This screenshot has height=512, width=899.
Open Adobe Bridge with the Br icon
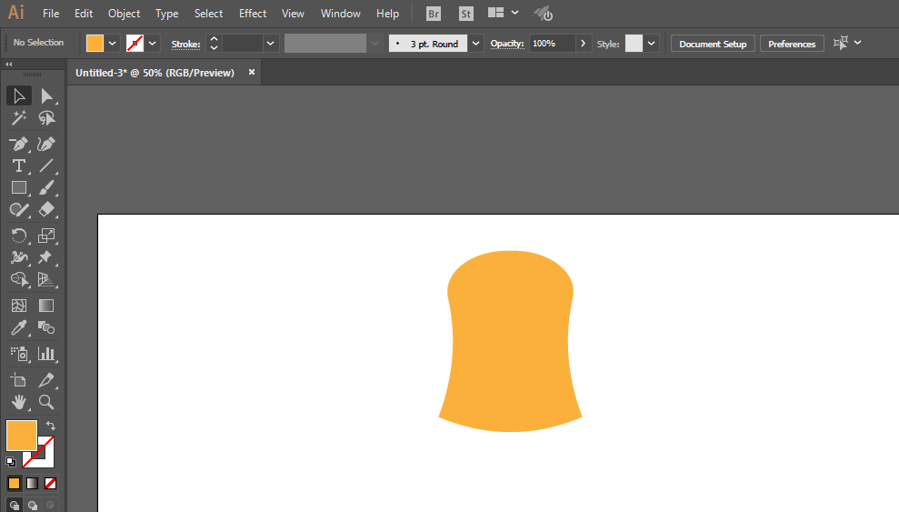click(x=434, y=14)
